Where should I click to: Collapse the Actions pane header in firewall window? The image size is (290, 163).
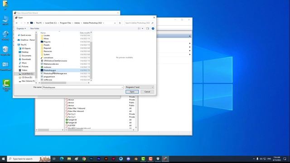pyautogui.click(x=190, y=36)
